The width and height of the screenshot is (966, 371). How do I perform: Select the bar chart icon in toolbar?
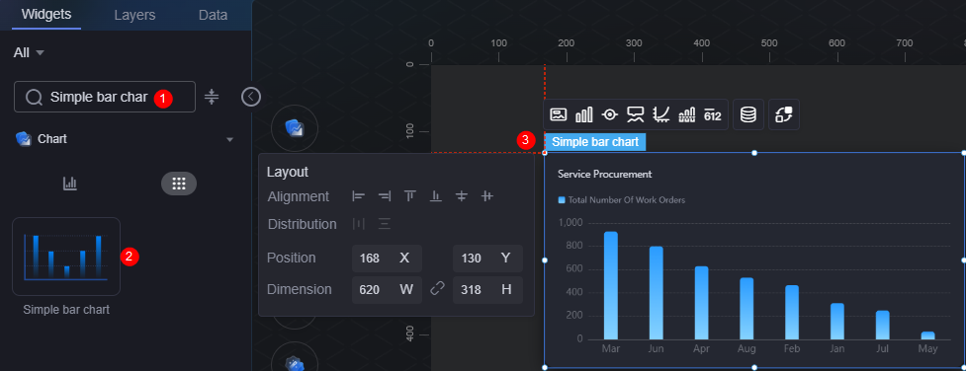click(x=584, y=114)
